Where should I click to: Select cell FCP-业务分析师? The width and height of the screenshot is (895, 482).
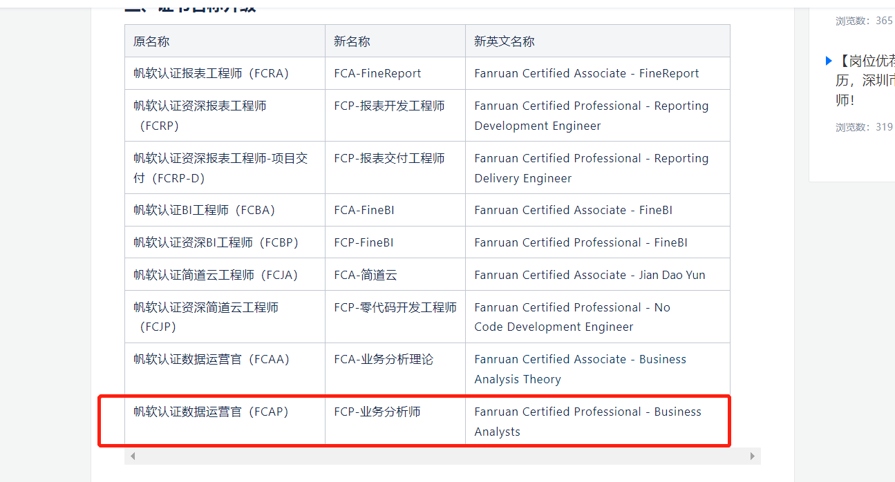coord(395,421)
